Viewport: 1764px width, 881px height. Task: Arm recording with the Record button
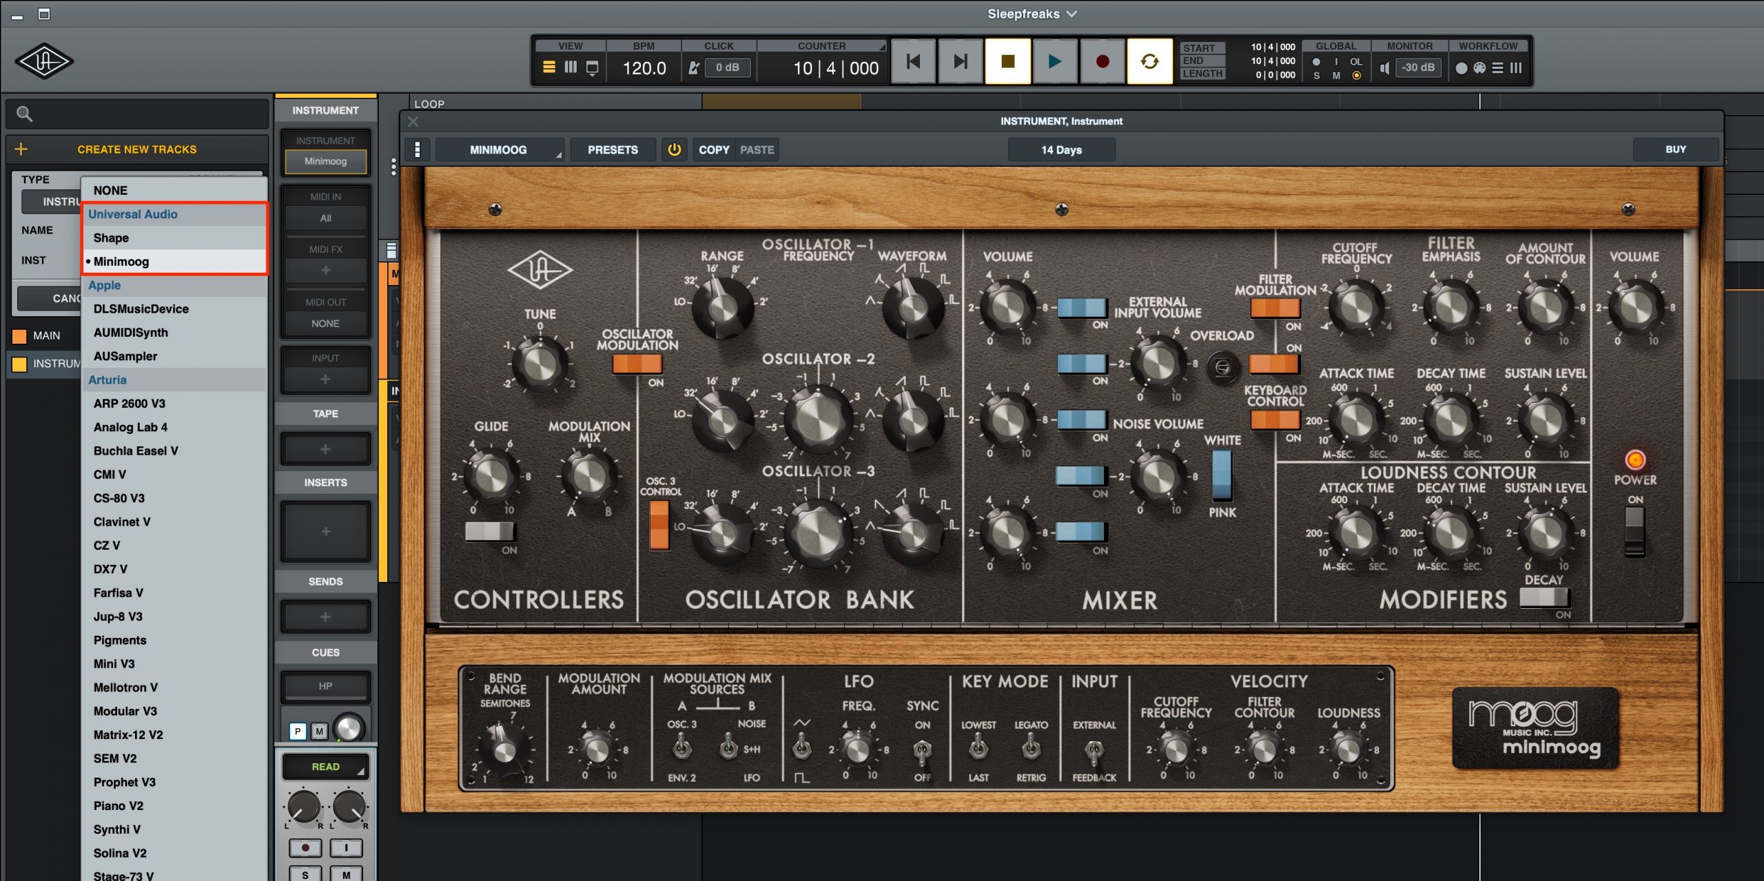click(1102, 62)
